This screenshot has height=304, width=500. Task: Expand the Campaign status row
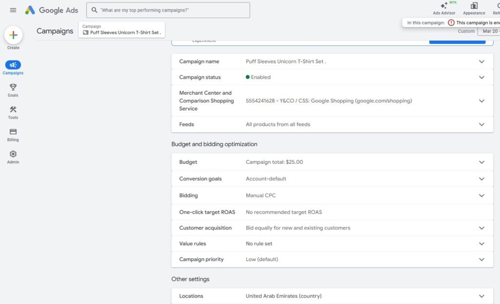click(x=332, y=77)
